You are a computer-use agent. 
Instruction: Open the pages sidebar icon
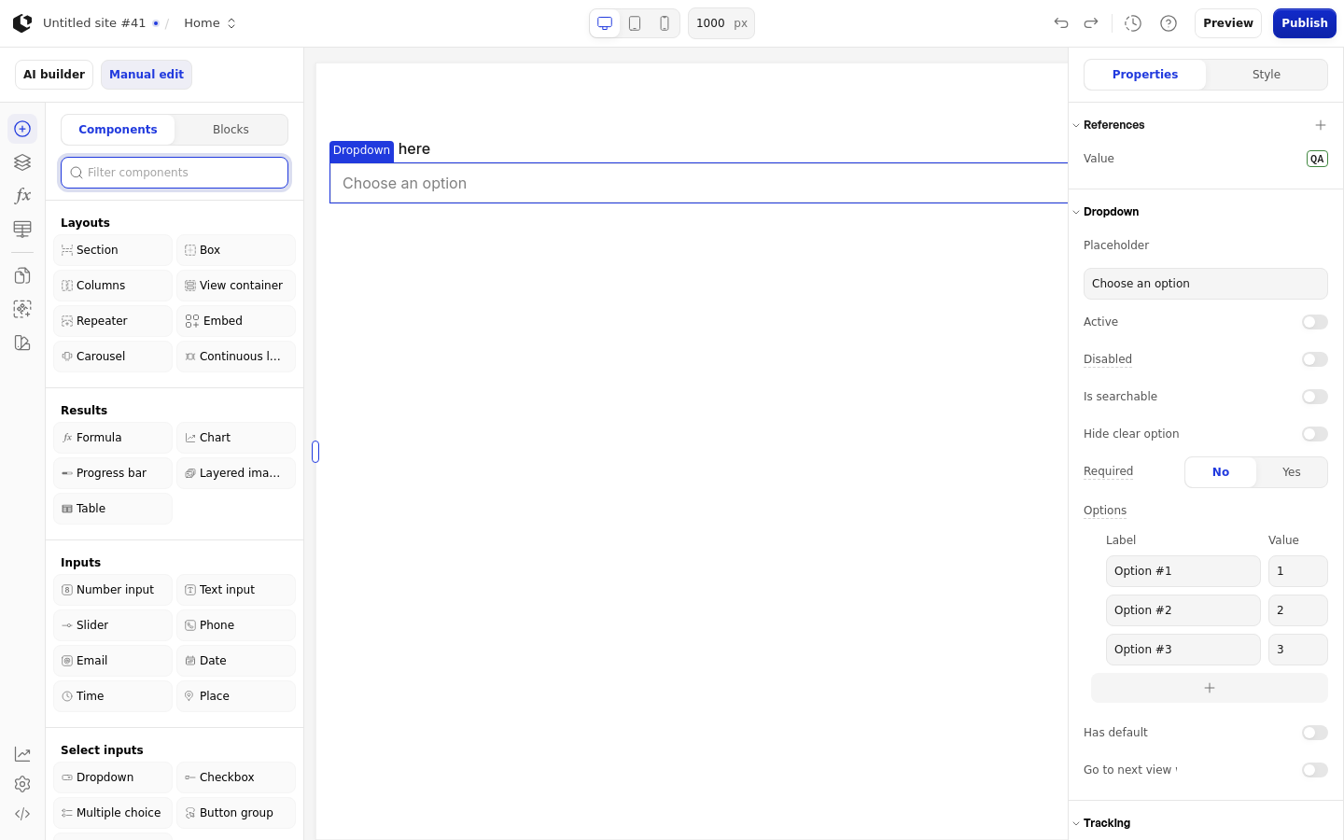point(22,275)
